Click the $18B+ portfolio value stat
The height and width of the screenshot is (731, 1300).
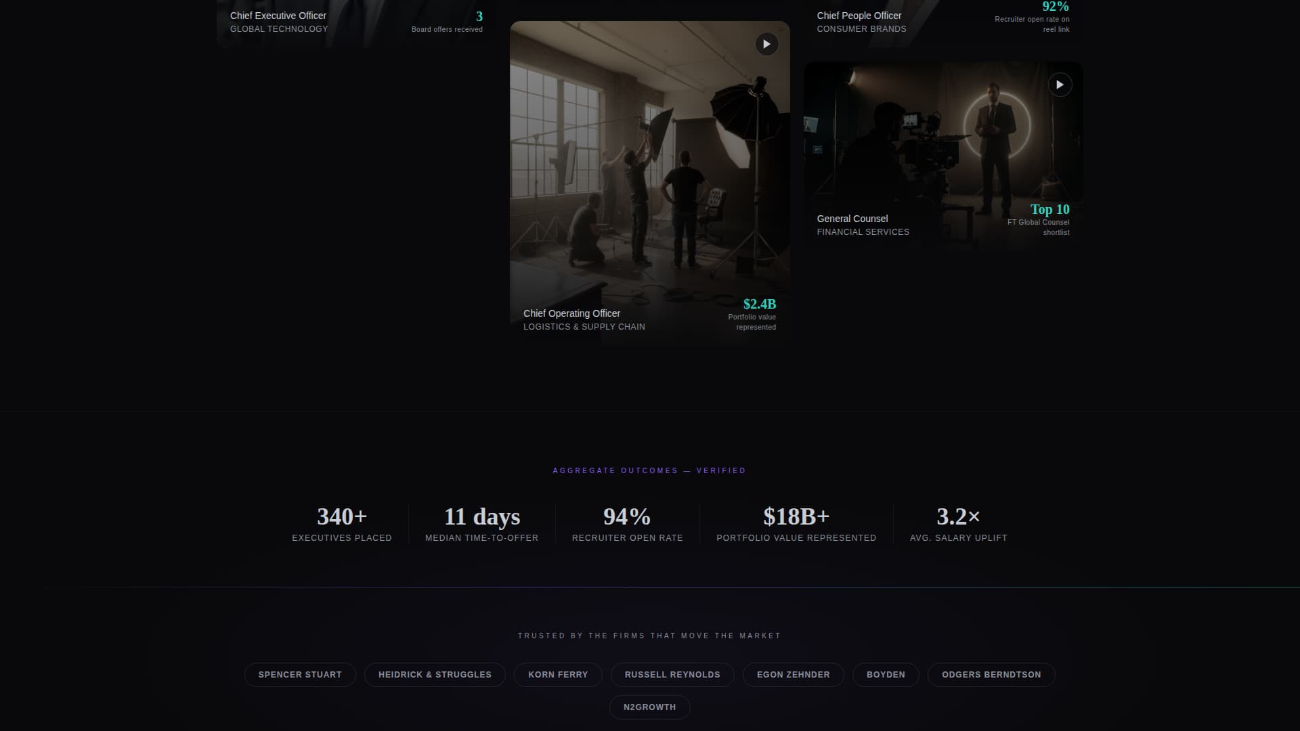click(x=796, y=524)
